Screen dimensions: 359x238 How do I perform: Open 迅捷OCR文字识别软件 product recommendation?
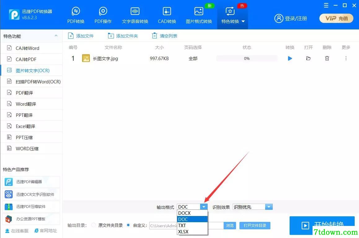pos(31,195)
